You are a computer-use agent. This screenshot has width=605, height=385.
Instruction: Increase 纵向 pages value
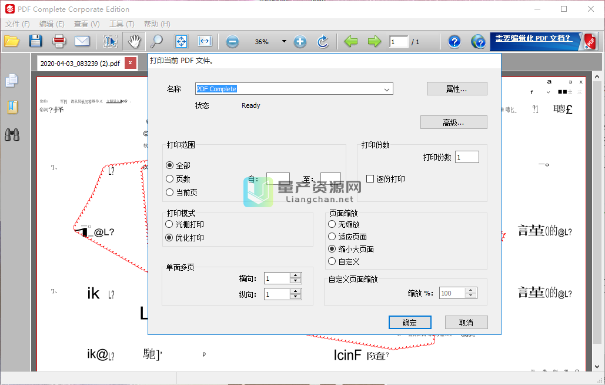(x=296, y=292)
